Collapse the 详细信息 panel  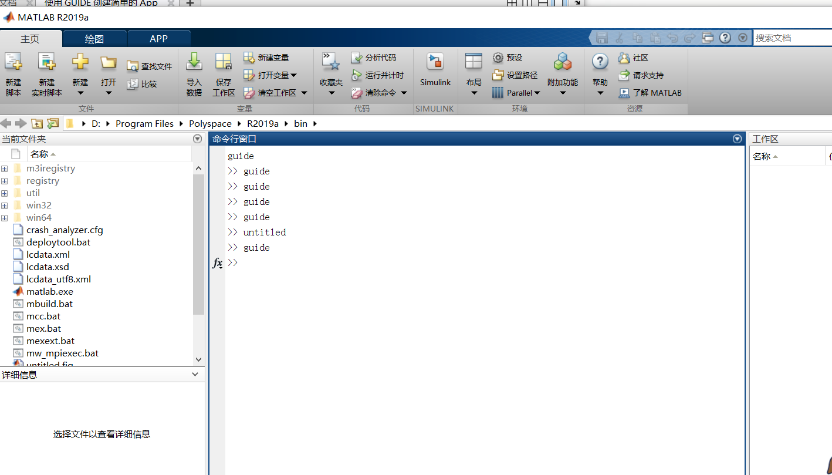[195, 375]
